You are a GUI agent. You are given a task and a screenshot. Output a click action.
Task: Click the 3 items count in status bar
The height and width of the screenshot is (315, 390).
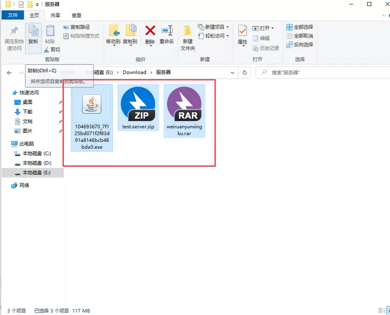tap(17, 311)
